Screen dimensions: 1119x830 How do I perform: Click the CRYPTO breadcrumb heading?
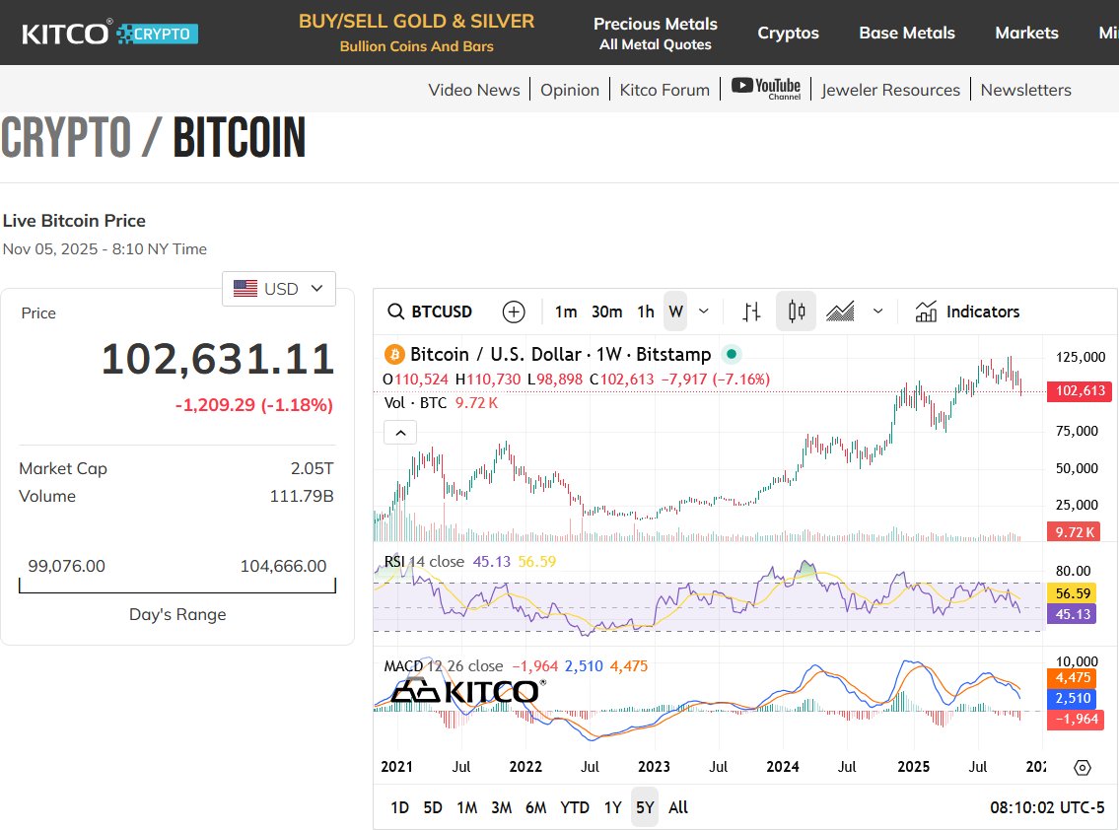(66, 138)
